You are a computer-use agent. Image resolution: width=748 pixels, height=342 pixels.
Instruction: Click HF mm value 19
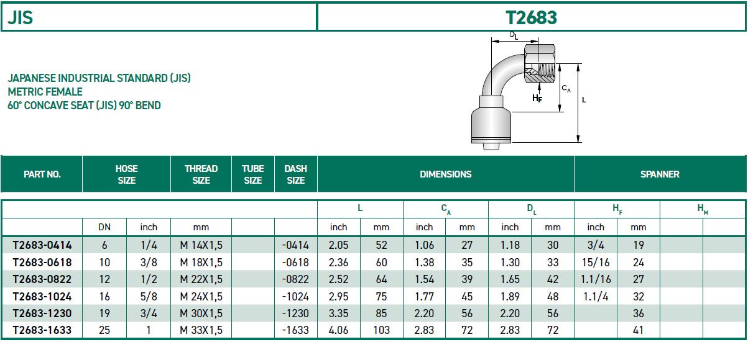click(639, 245)
